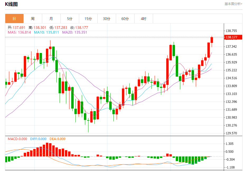Click the 138.755 price axis label
Viewport: 247px width, 171px height.
[x=231, y=31]
